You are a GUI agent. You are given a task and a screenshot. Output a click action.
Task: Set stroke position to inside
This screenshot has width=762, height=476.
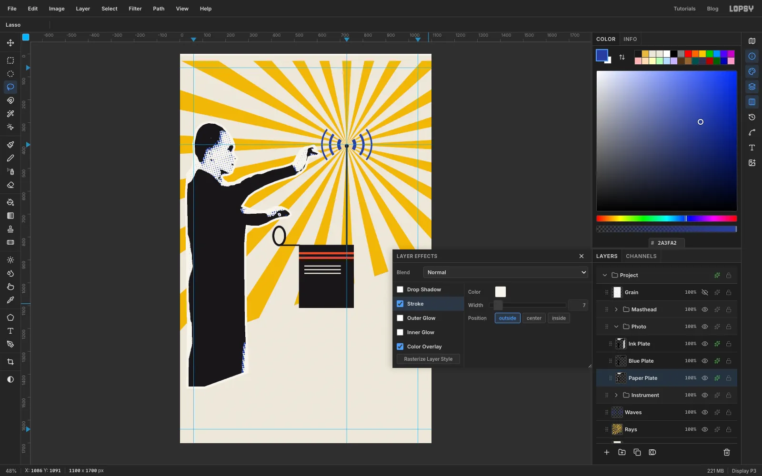(x=559, y=318)
